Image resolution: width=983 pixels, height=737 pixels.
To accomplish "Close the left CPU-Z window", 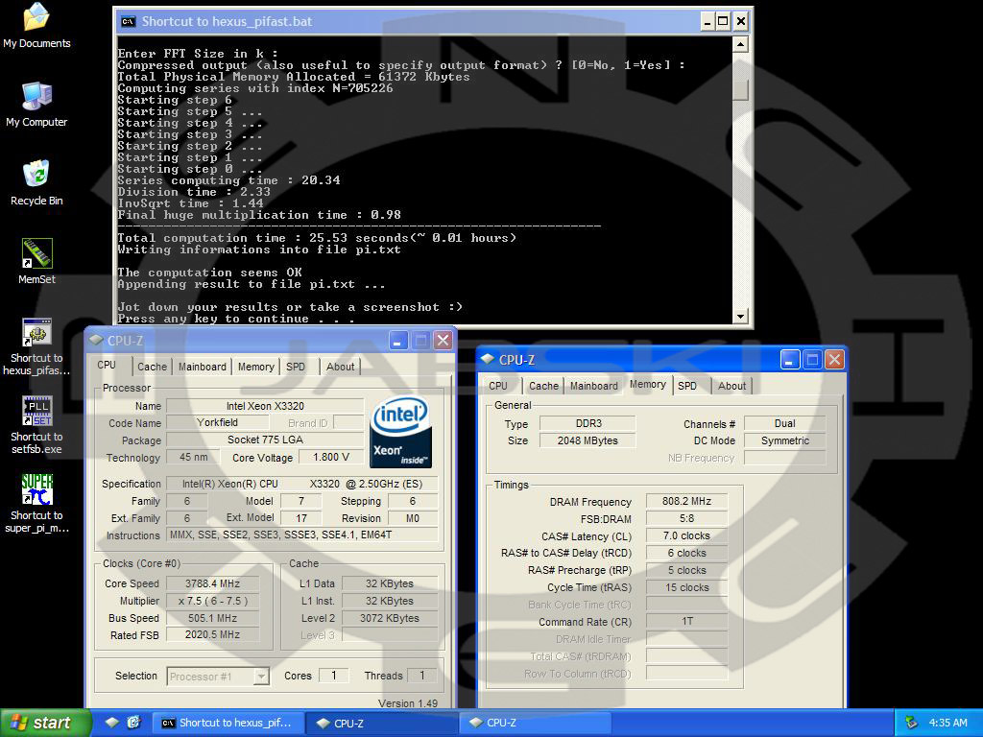I will 443,341.
